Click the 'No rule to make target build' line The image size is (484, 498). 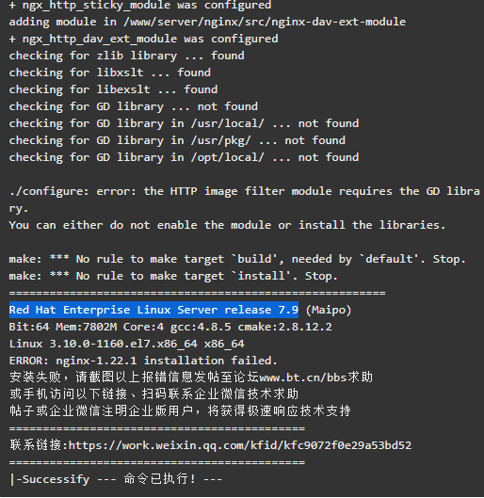237,259
